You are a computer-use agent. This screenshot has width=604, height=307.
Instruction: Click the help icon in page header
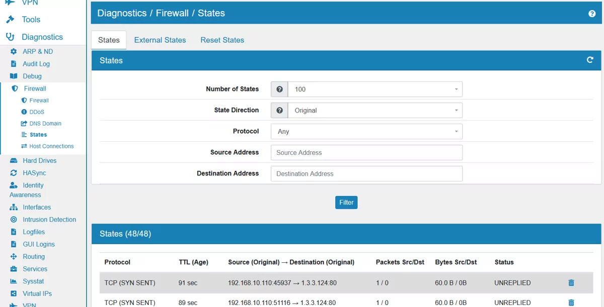coord(592,14)
